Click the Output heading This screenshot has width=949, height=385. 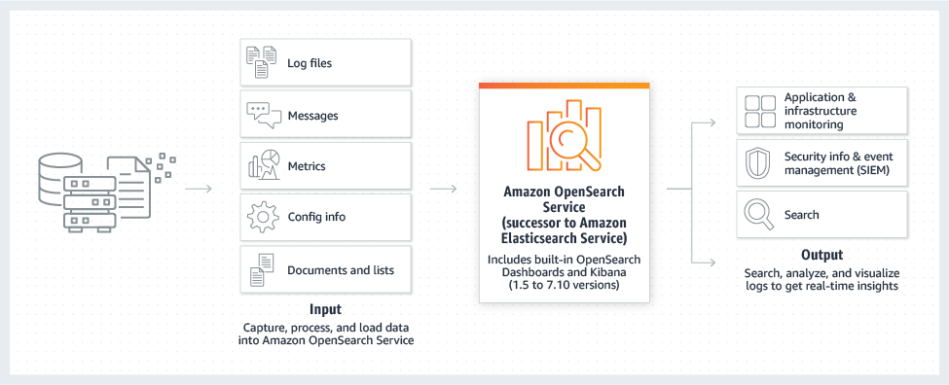point(821,255)
